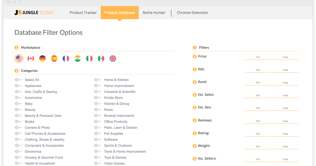This screenshot has height=166, width=316.
Task: Enable the Pet Supplies category toggle
Action: [98, 134]
